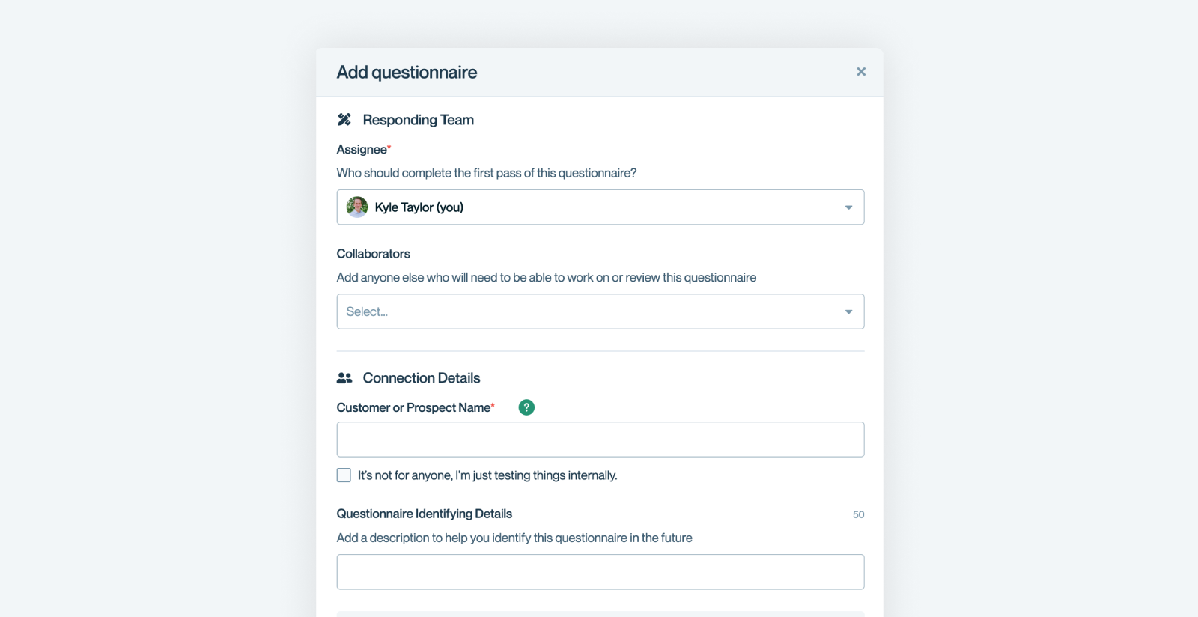Open the Customer or Prospect Name help tooltip
The image size is (1198, 617).
pyautogui.click(x=526, y=407)
